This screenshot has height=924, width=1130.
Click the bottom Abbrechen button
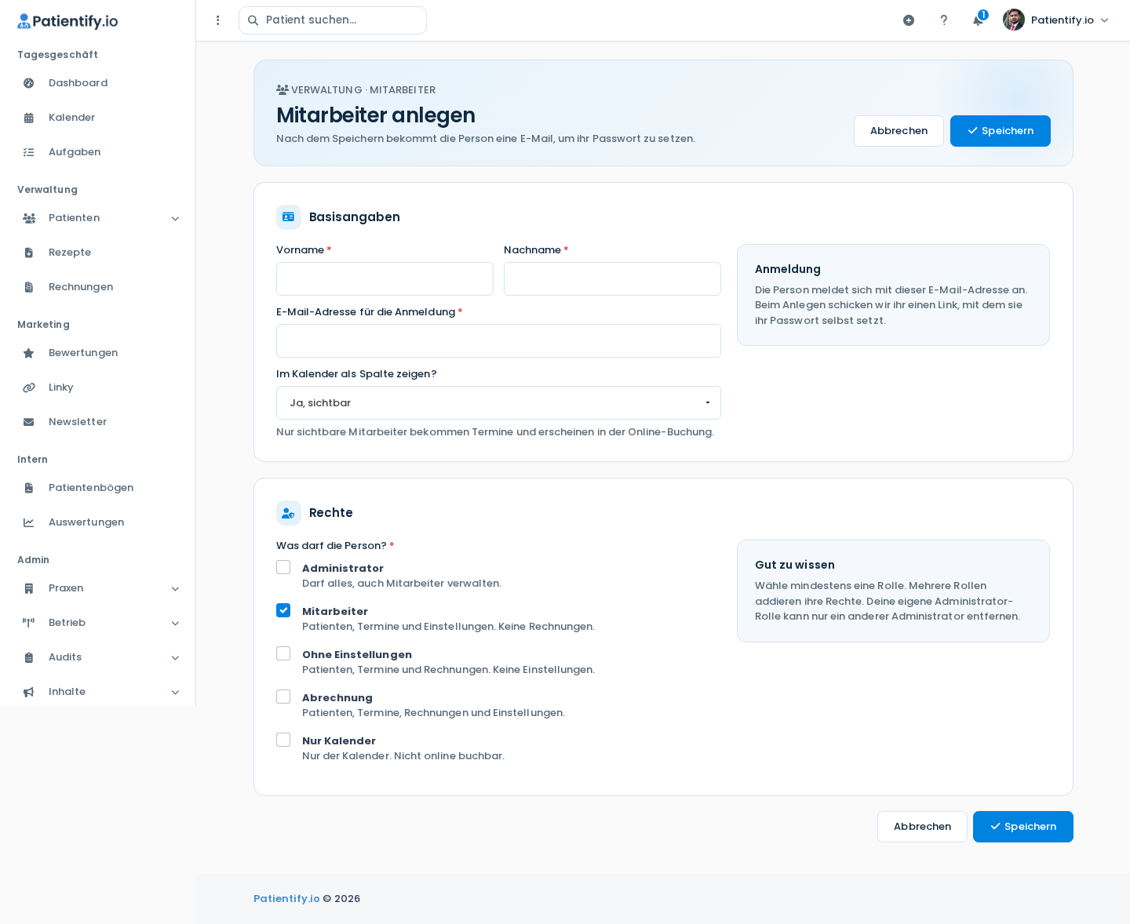pyautogui.click(x=922, y=827)
